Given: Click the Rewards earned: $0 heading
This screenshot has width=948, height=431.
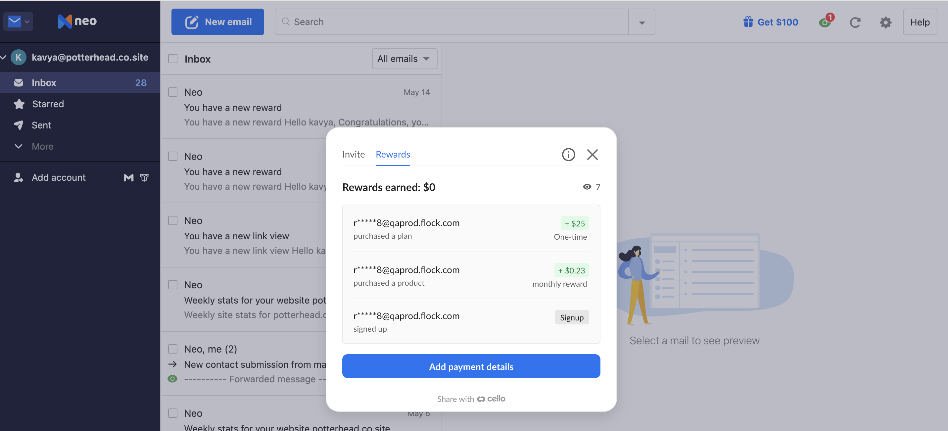Looking at the screenshot, I should pyautogui.click(x=389, y=187).
